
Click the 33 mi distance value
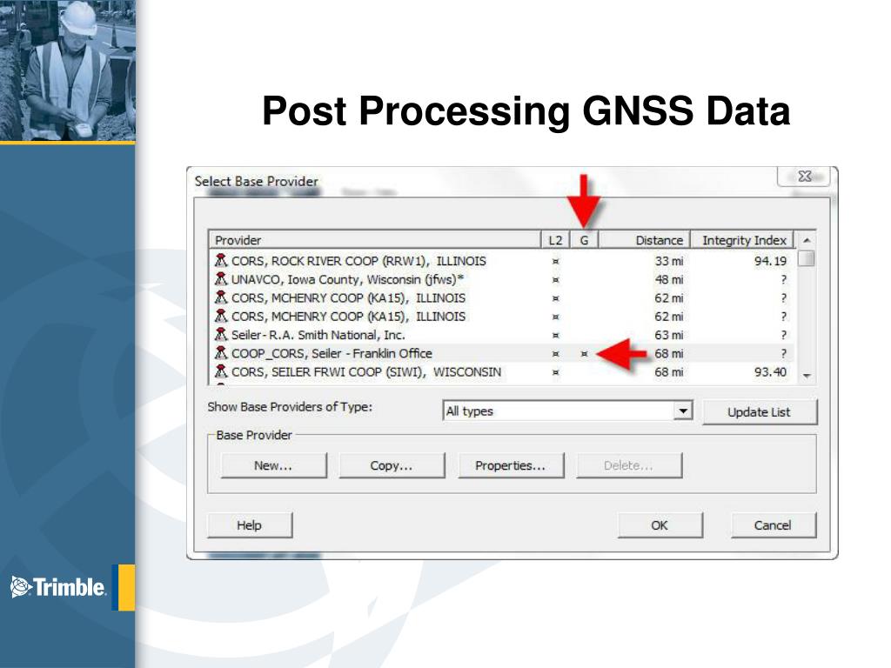pos(669,261)
